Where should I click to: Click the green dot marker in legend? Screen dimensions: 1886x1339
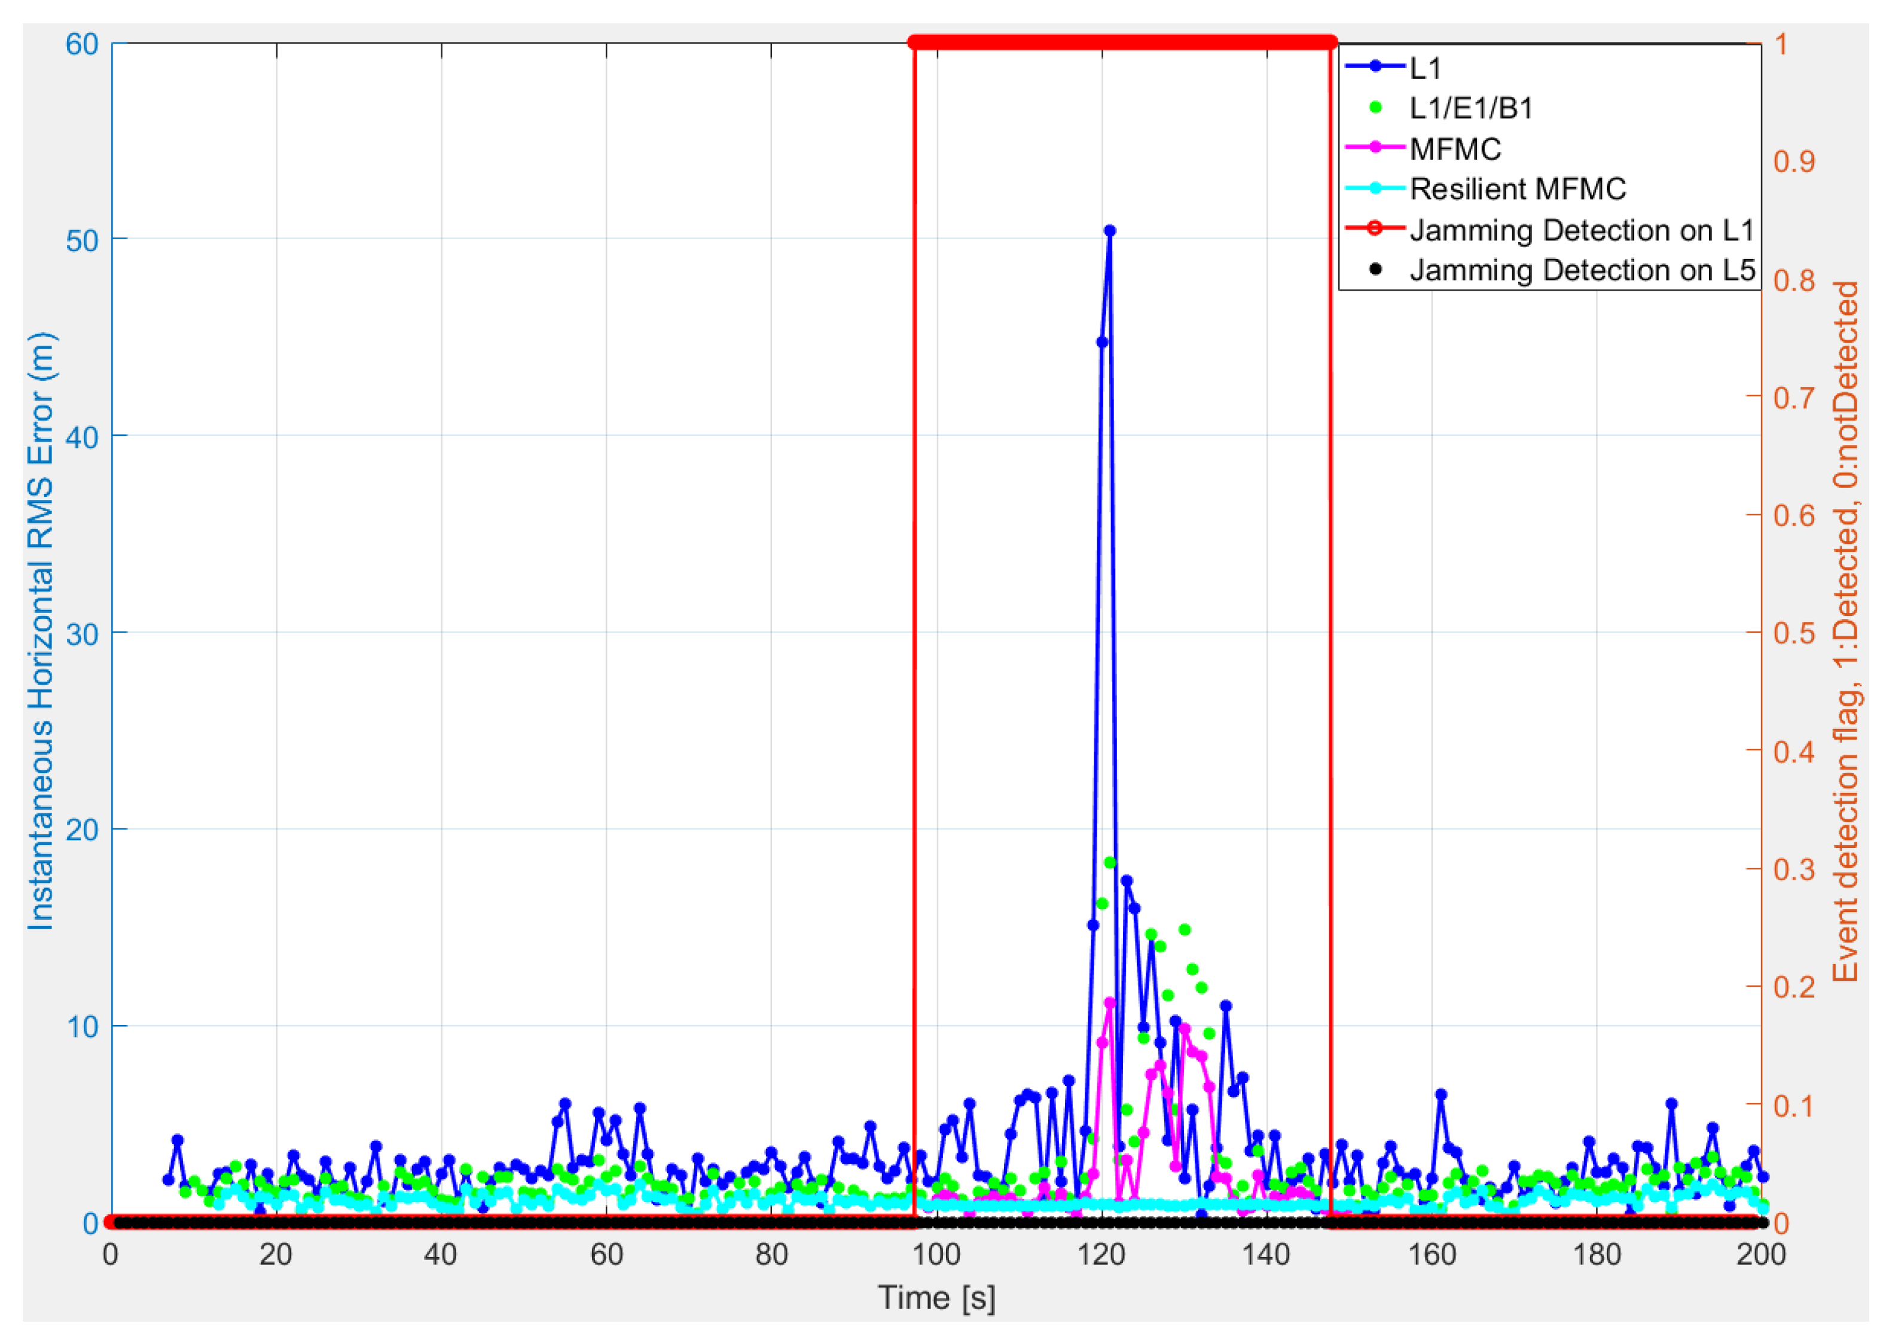pyautogui.click(x=1375, y=108)
